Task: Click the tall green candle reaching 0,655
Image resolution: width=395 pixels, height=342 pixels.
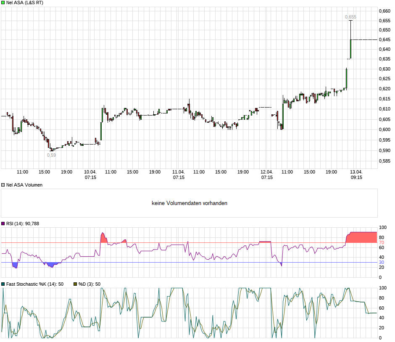Action: [x=350, y=49]
